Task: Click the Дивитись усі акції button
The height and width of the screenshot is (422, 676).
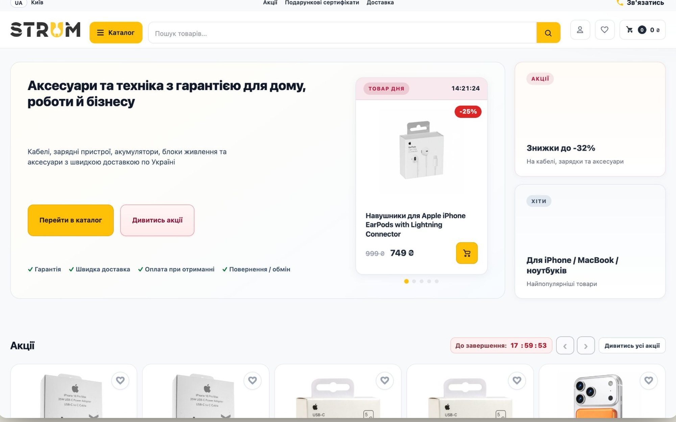Action: click(632, 346)
